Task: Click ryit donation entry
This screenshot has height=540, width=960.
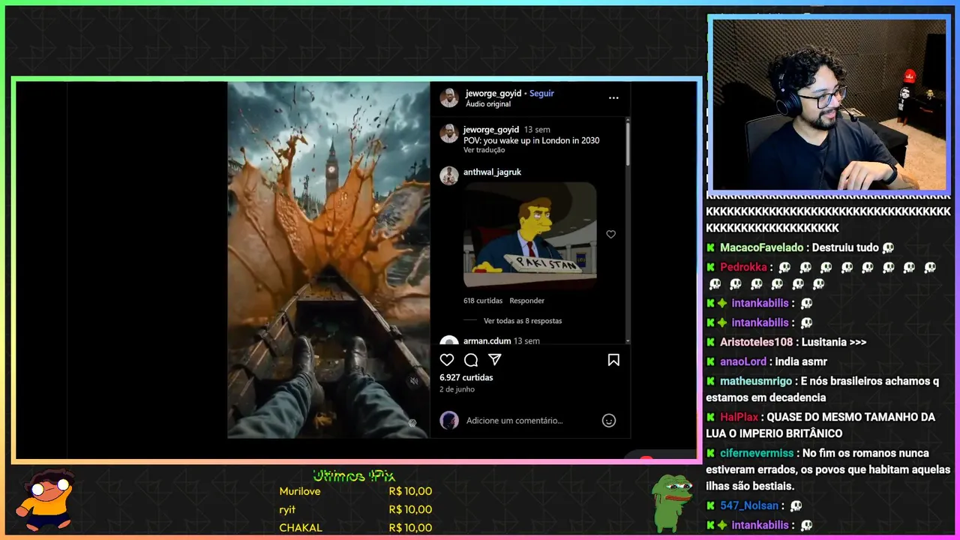Action: click(355, 509)
